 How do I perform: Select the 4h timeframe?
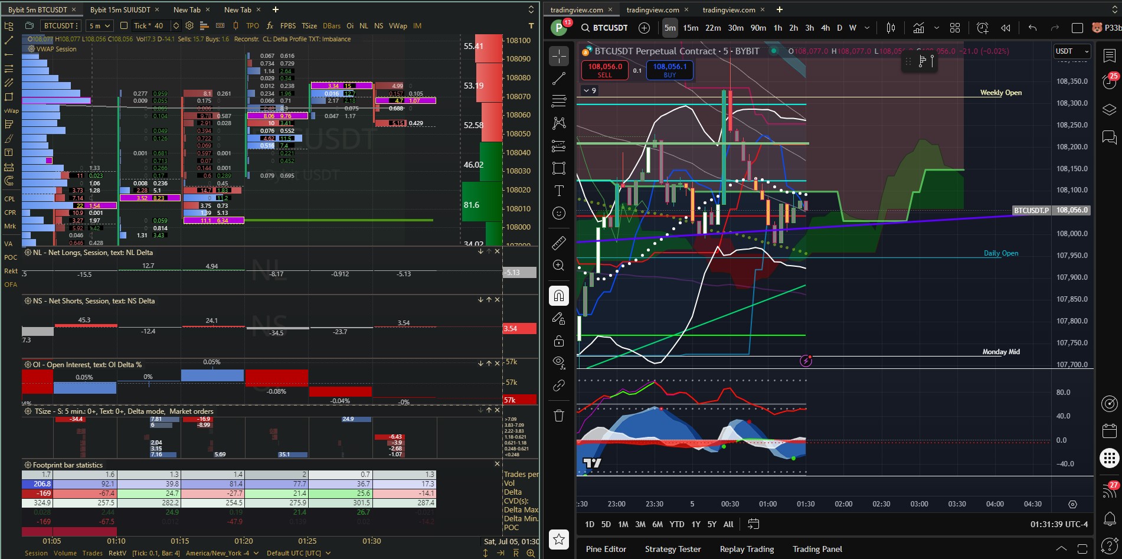point(825,28)
